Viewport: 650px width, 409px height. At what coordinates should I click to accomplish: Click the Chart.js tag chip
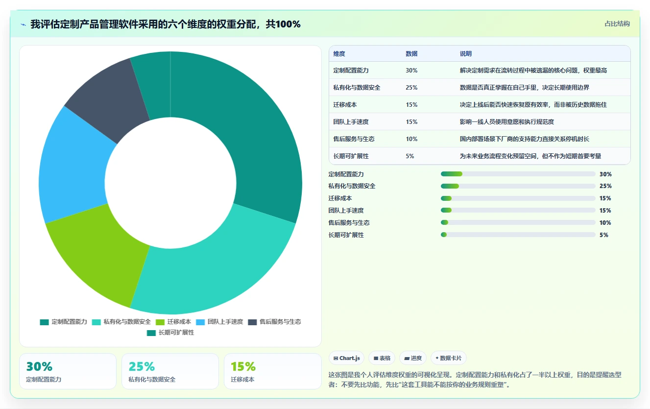346,358
